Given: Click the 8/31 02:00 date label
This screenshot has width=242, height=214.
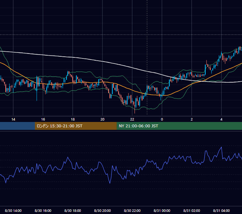Looking at the screenshot, I should 192,210.
